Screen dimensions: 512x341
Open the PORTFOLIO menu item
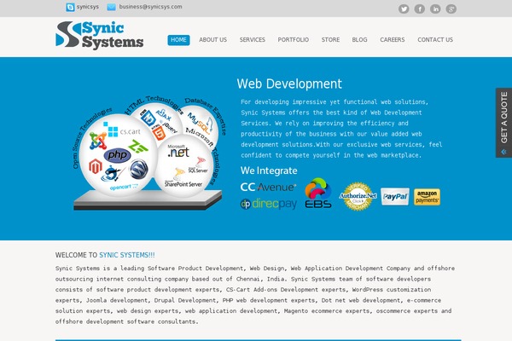pos(294,40)
